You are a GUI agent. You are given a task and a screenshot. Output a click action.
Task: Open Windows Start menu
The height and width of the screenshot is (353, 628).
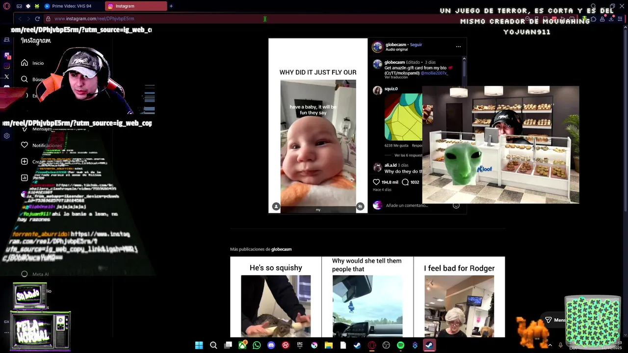click(x=199, y=345)
